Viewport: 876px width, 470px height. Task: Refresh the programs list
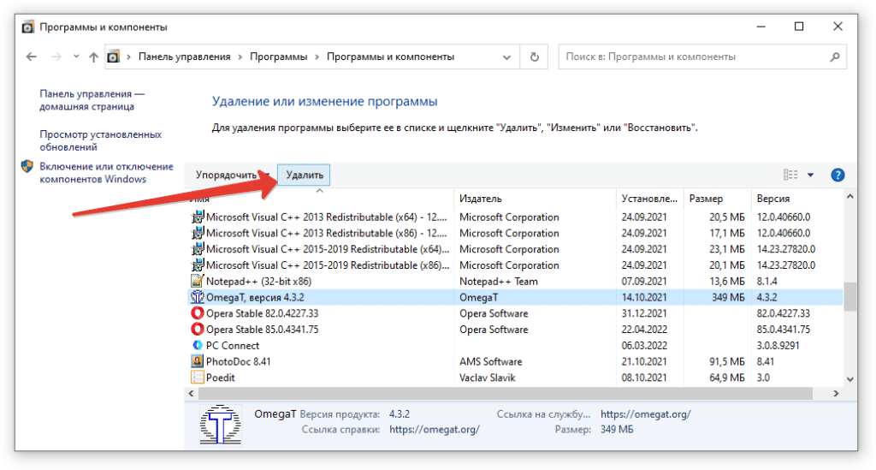[x=534, y=57]
